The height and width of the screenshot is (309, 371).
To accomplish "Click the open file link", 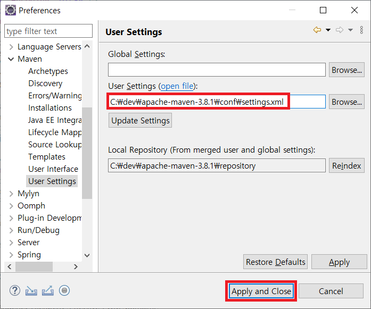I will click(x=177, y=86).
